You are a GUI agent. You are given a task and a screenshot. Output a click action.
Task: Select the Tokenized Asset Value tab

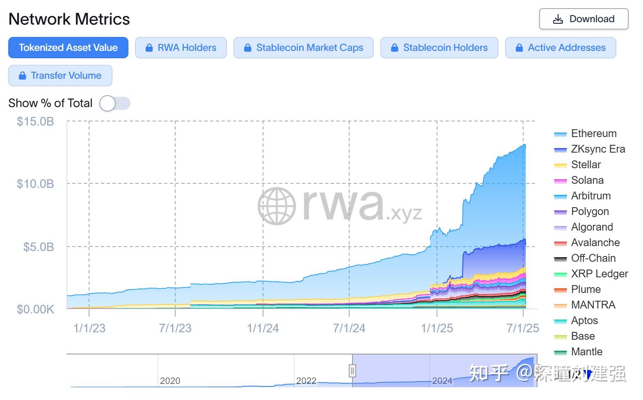(x=68, y=48)
